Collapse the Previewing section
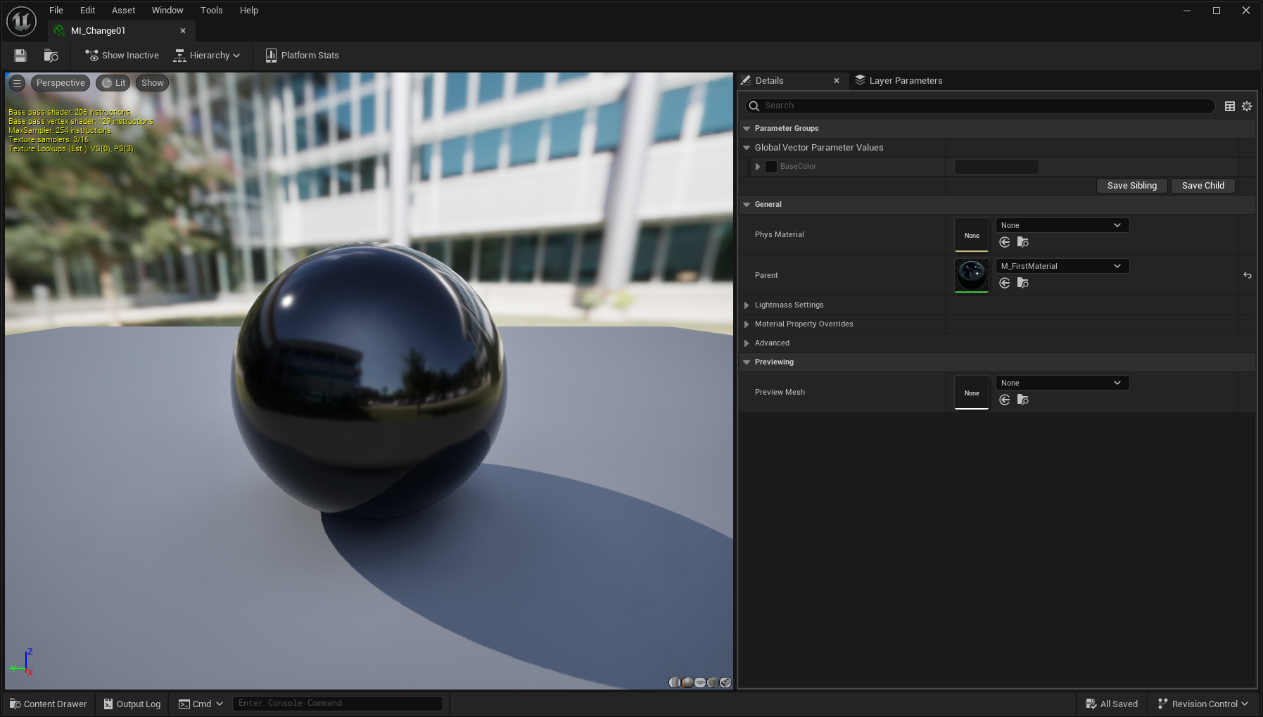This screenshot has height=717, width=1263. [747, 362]
